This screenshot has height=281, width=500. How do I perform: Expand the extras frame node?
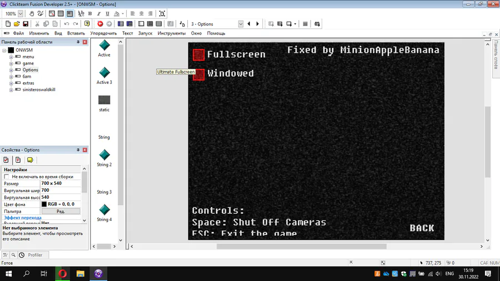11,83
